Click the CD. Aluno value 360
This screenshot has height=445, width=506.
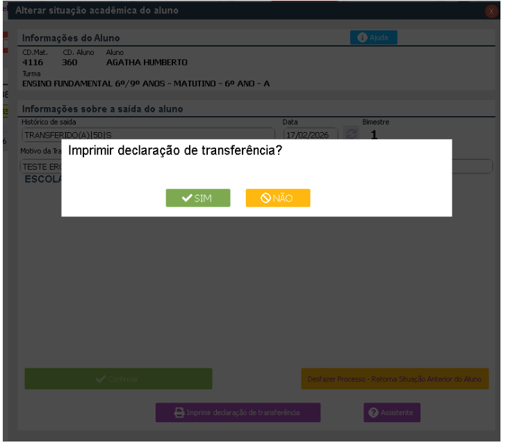pos(70,62)
